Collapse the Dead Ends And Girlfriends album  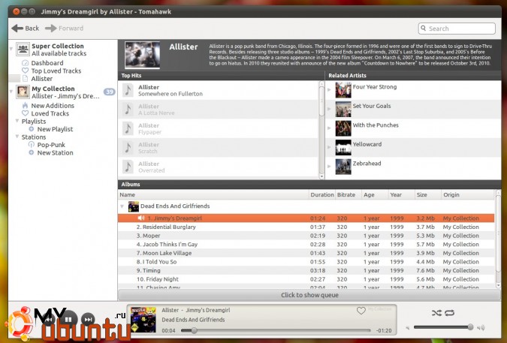[x=122, y=206]
